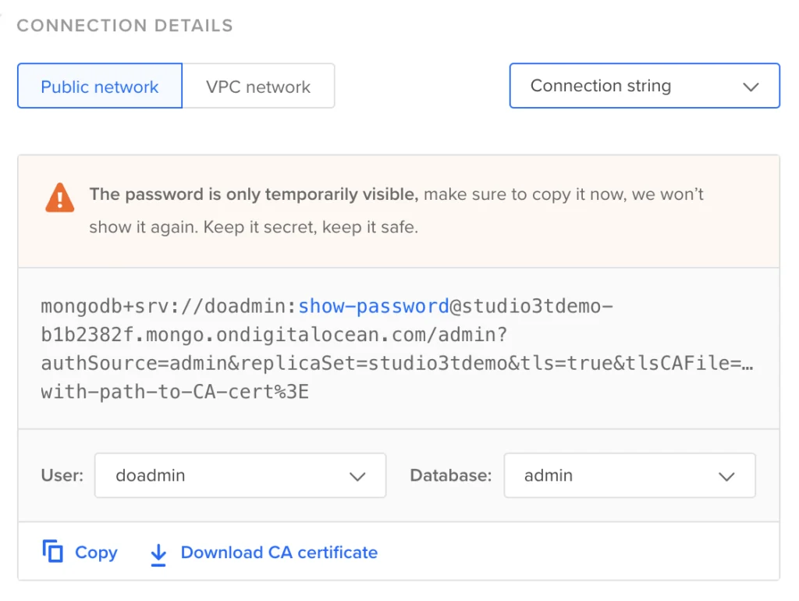
Task: Click the orange warning triangle icon
Action: (x=59, y=197)
